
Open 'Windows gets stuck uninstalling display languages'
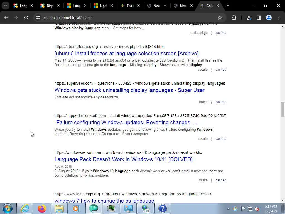[130, 90]
